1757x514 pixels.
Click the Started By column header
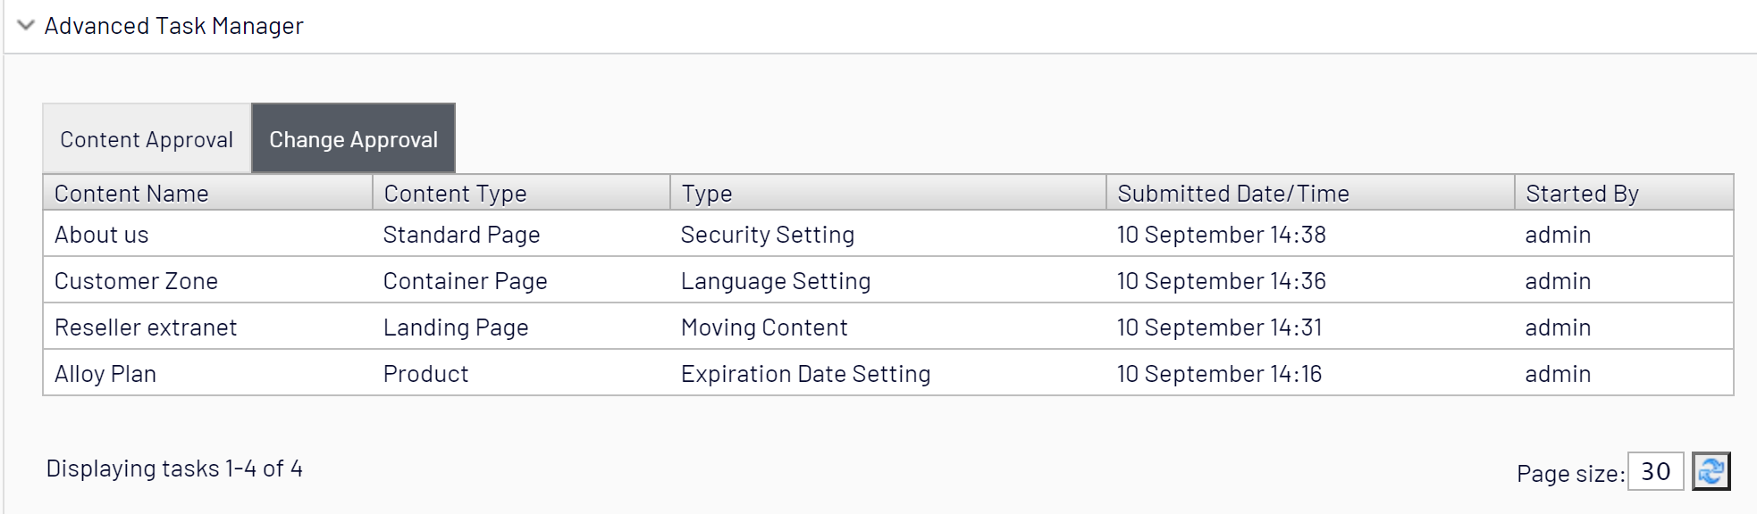click(1582, 194)
